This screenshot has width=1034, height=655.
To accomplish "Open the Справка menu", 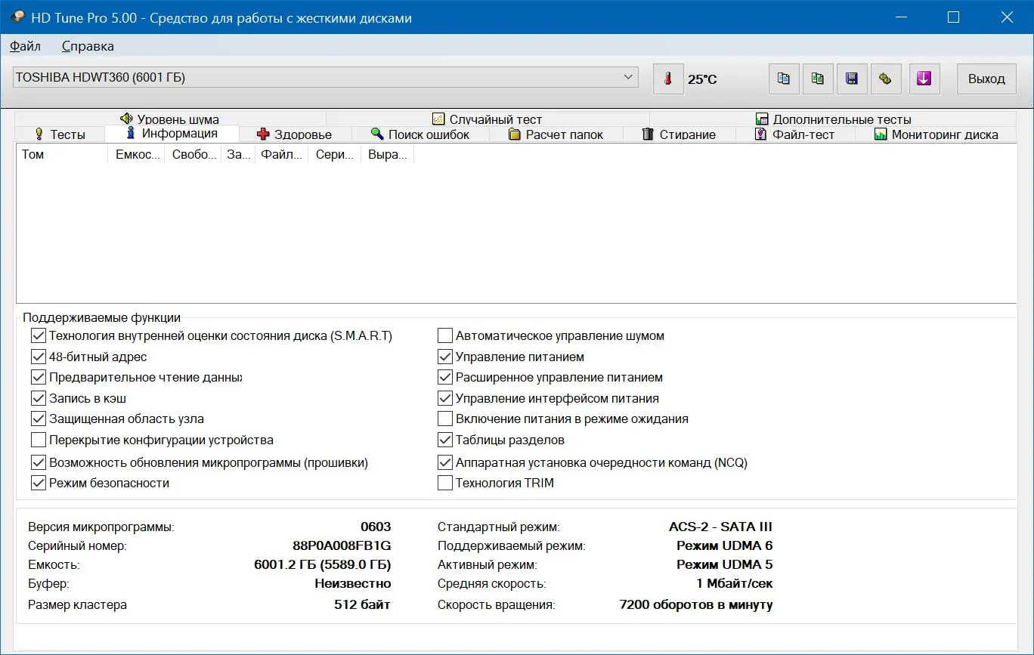I will (x=88, y=46).
